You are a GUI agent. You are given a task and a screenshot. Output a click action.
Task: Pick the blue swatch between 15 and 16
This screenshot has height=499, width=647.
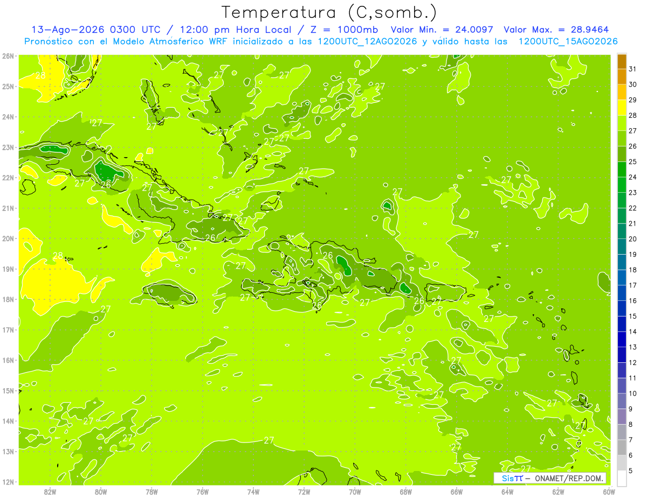click(622, 308)
